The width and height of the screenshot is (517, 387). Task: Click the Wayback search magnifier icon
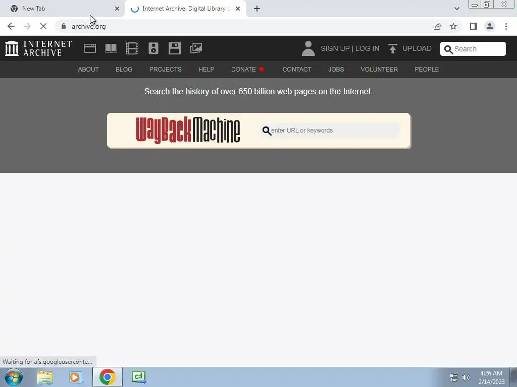coord(267,131)
